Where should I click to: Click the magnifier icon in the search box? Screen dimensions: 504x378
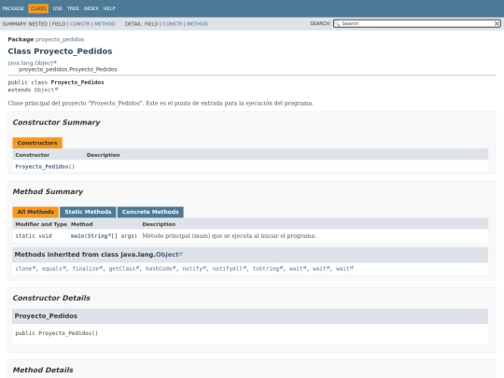click(337, 23)
